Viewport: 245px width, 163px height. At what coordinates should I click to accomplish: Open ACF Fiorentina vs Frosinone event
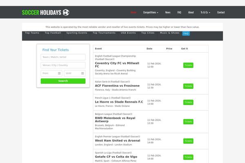tap(117, 86)
